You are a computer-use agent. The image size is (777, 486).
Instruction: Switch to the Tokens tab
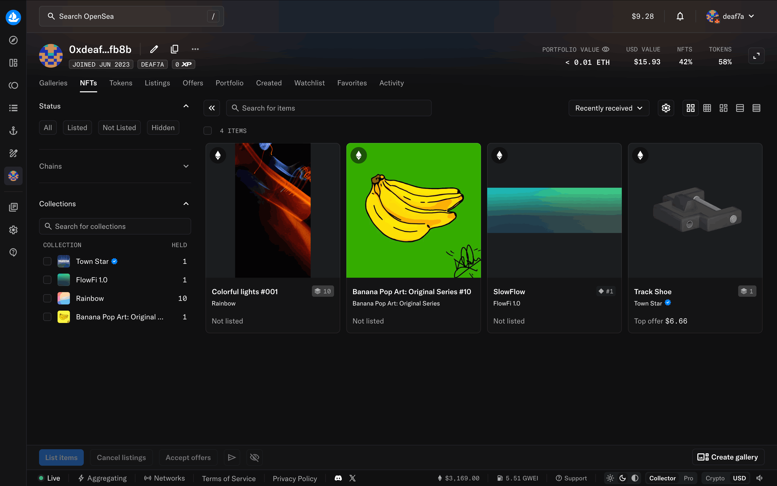pos(121,83)
